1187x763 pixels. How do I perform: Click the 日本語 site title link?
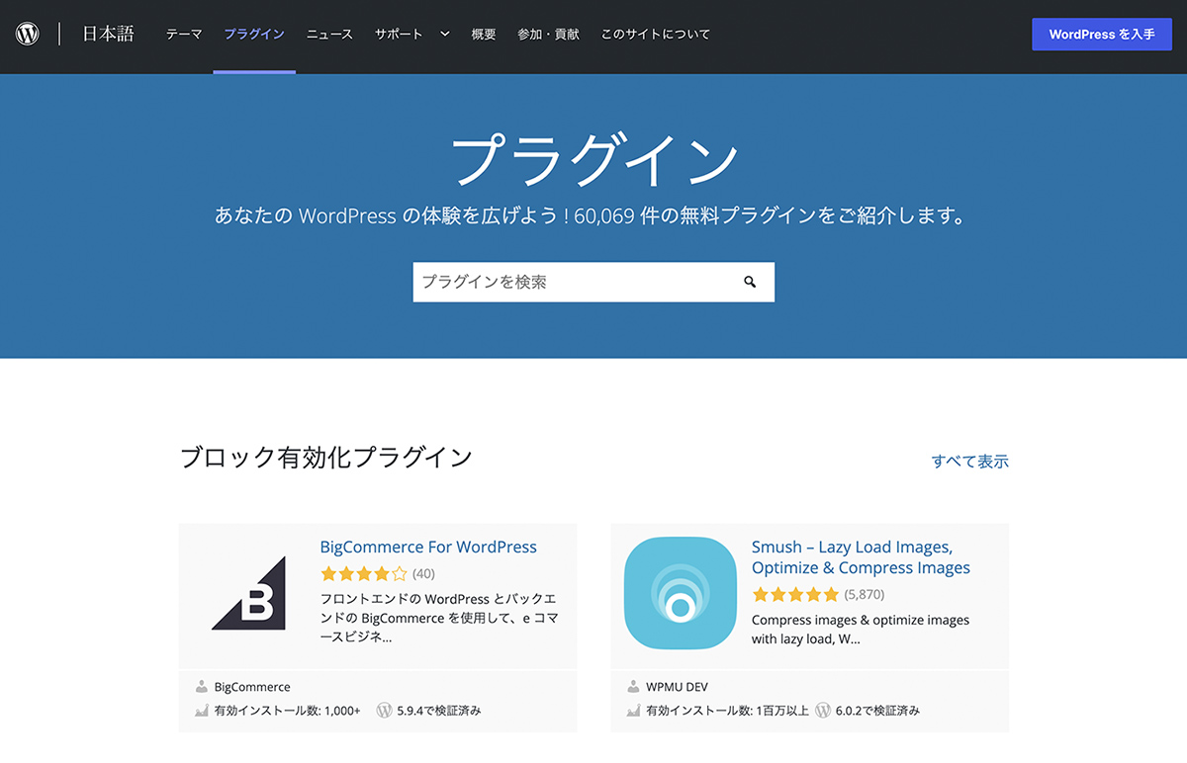(x=108, y=34)
